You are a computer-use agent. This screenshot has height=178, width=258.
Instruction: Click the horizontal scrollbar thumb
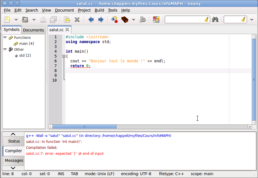(x=84, y=126)
